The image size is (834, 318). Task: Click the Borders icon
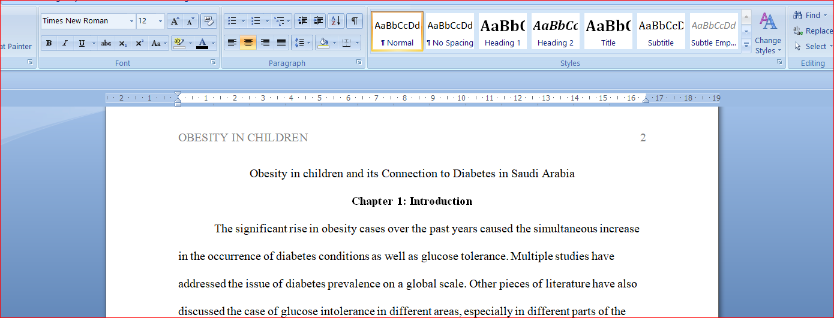[346, 43]
